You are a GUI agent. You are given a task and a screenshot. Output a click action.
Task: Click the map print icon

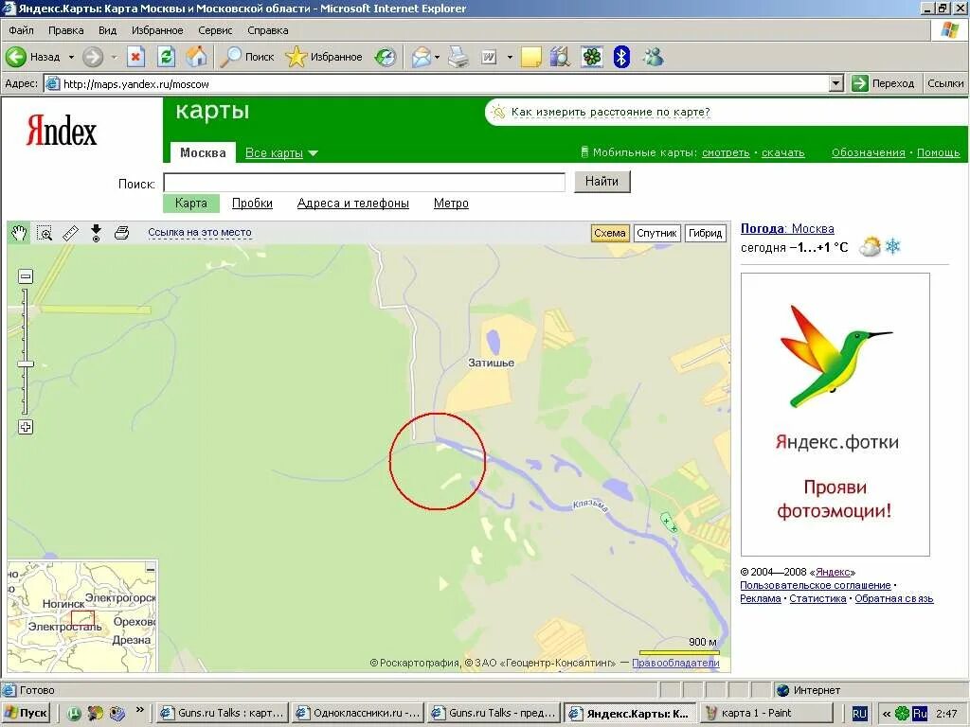(x=122, y=233)
